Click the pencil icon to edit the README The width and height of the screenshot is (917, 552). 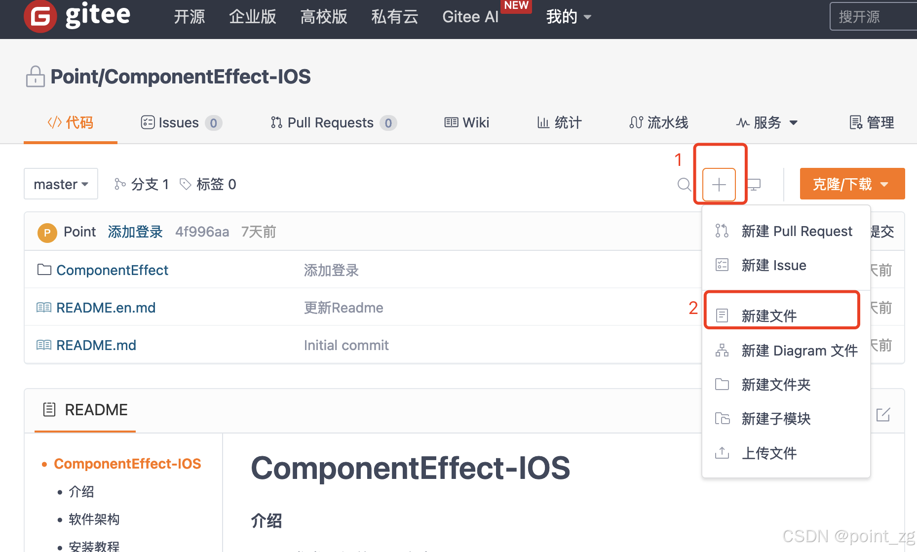pos(883,415)
